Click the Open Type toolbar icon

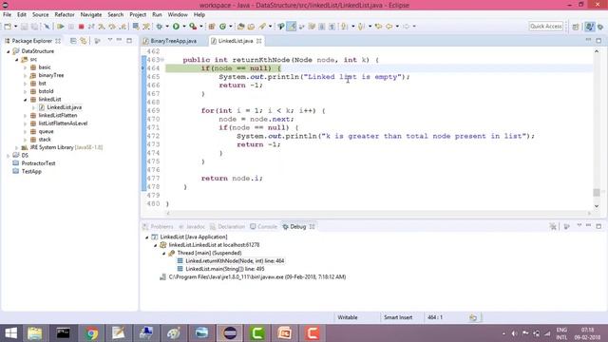point(240,27)
